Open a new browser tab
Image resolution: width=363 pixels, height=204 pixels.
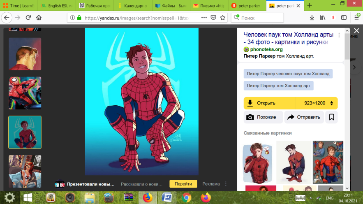(310, 6)
